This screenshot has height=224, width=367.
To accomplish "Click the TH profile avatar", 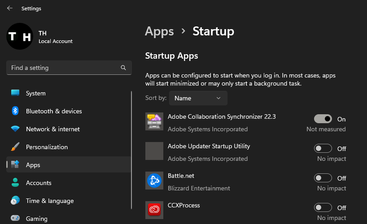I will coord(20,36).
